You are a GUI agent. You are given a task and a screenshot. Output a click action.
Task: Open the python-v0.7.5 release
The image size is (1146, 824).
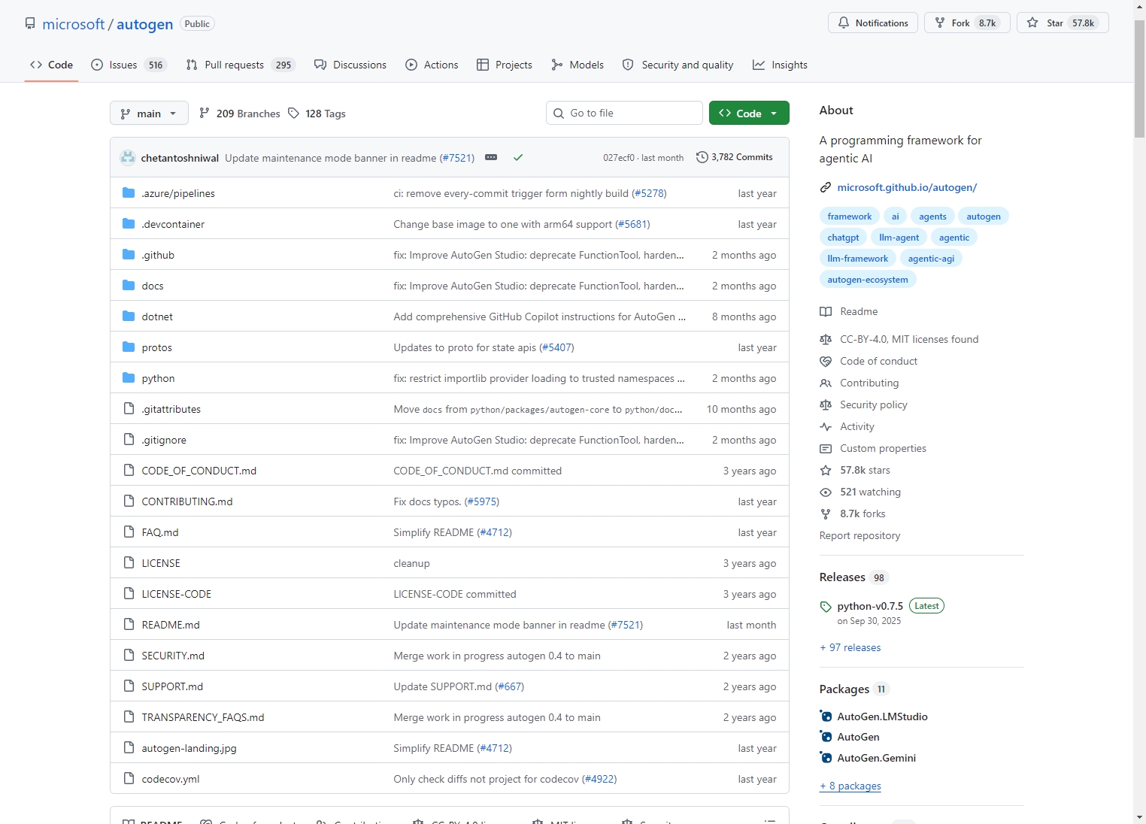[x=870, y=606]
